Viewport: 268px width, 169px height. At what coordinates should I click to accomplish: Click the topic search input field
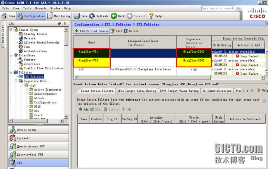pos(218,8)
